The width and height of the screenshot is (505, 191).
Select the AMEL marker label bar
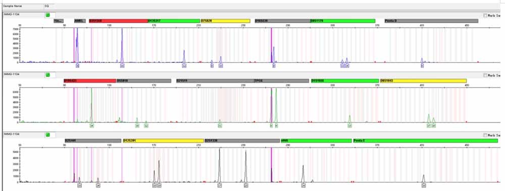tap(80, 21)
